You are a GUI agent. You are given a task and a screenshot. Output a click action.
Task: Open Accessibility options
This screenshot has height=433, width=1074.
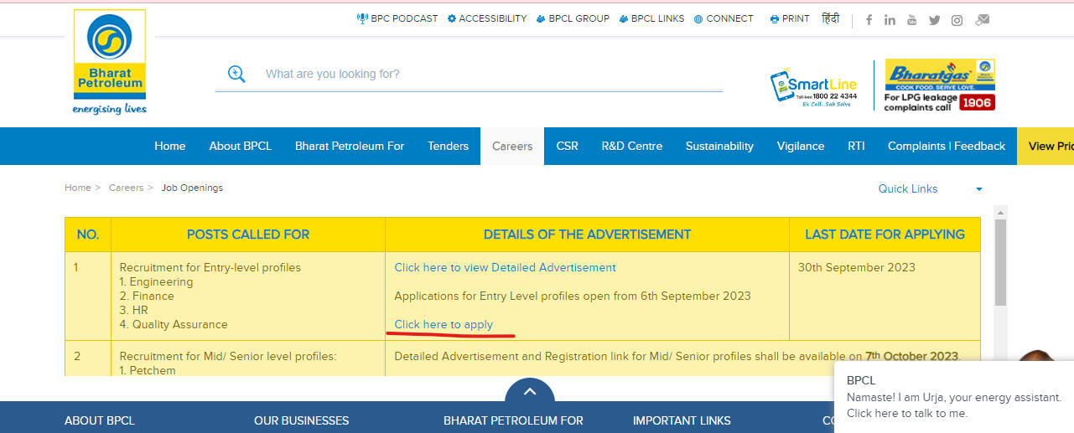(x=487, y=18)
